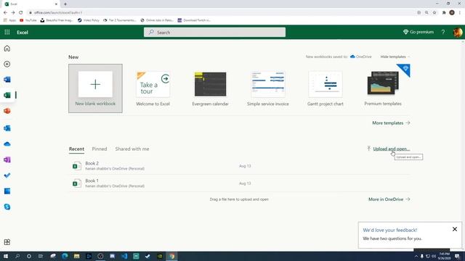Open Premium templates tile
Image resolution: width=465 pixels, height=261 pixels.
[x=383, y=88]
